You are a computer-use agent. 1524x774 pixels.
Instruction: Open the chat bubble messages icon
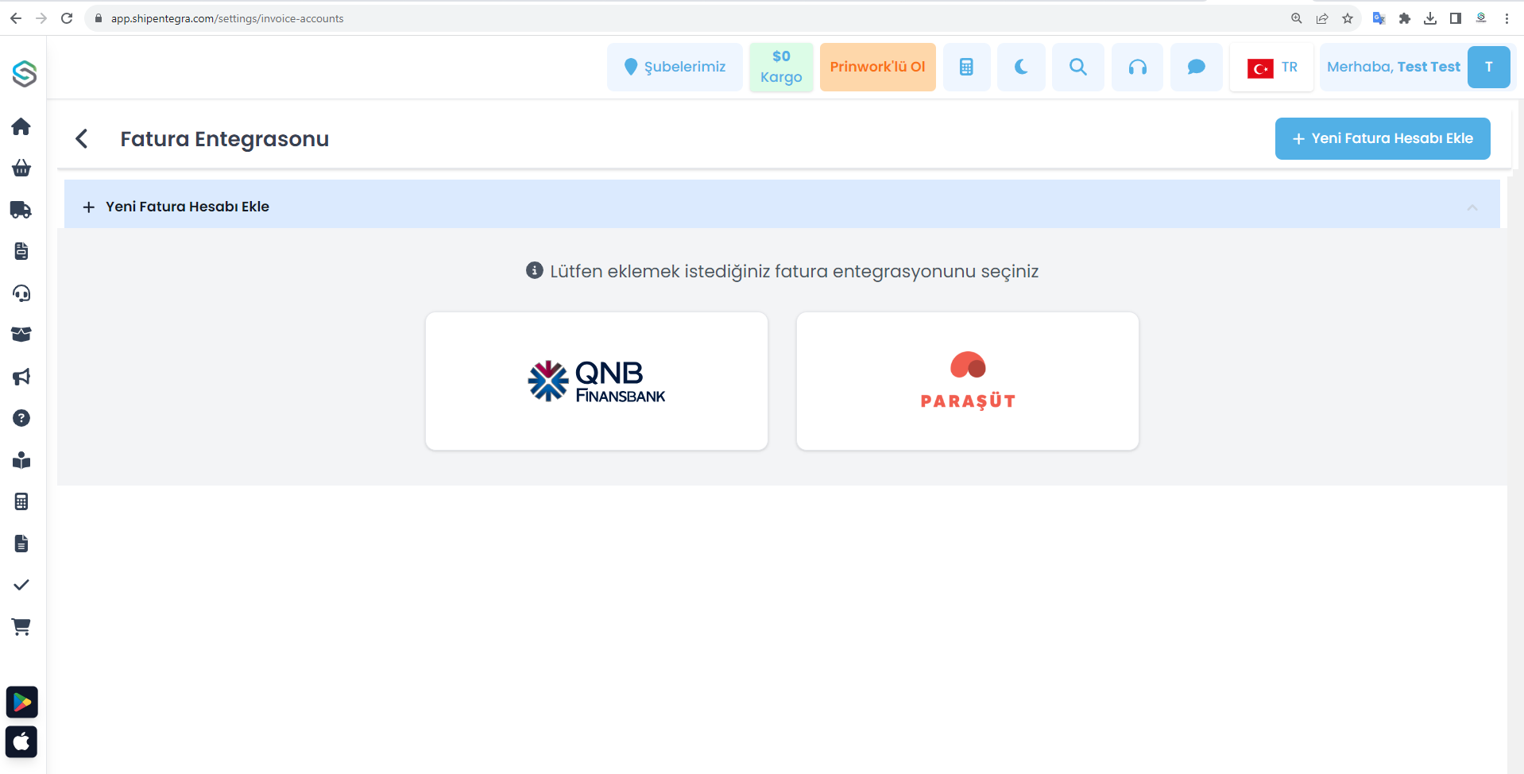point(1196,67)
